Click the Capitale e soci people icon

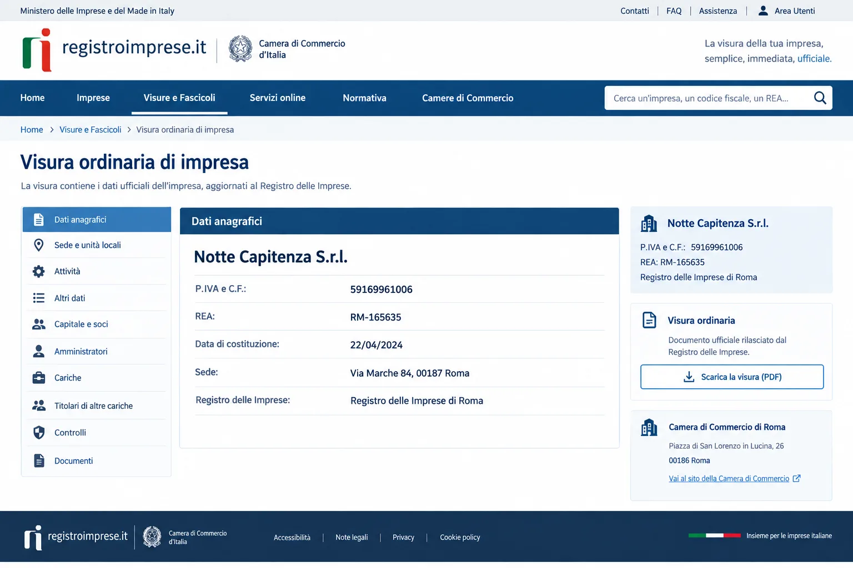(x=39, y=324)
